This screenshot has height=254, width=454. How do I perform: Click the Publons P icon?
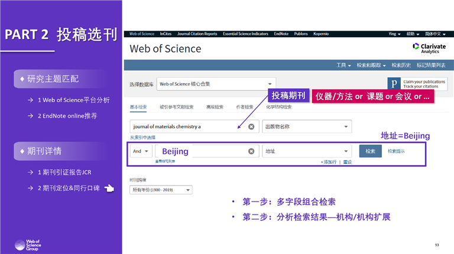(x=394, y=84)
